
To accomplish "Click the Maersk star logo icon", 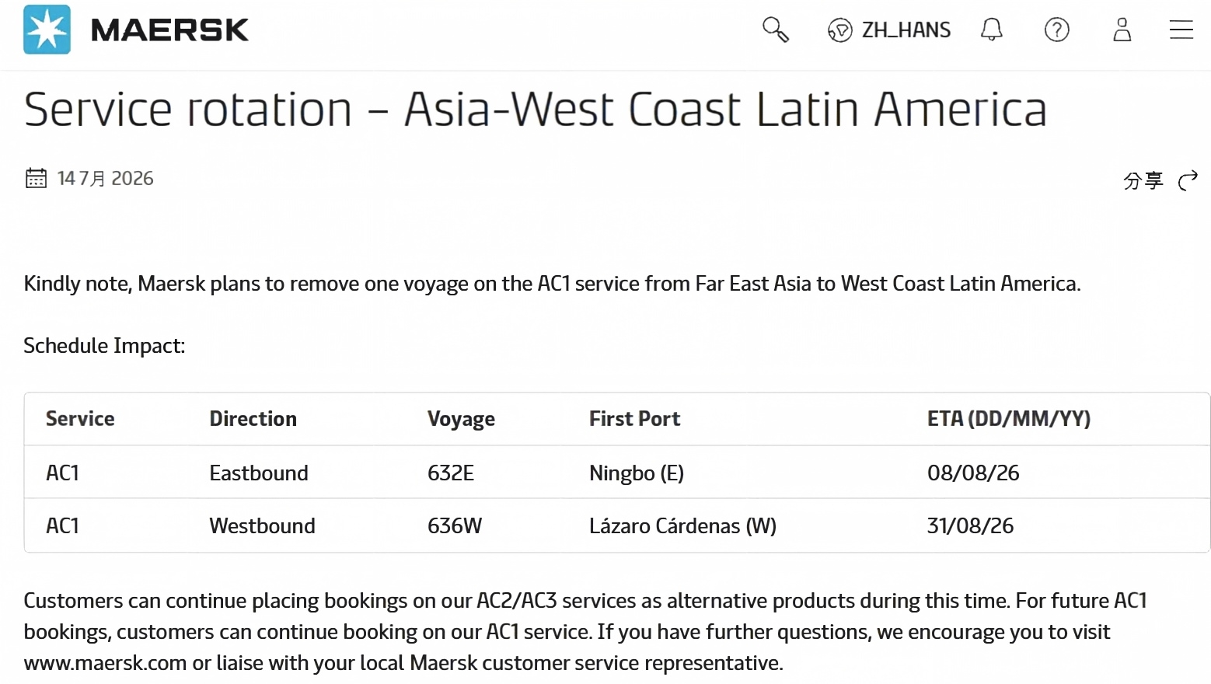I will tap(47, 30).
